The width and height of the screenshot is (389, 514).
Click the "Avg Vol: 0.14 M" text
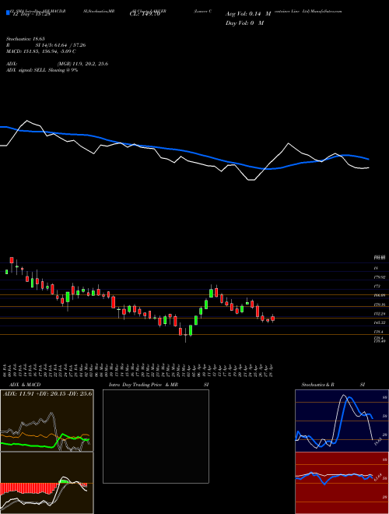click(x=248, y=14)
